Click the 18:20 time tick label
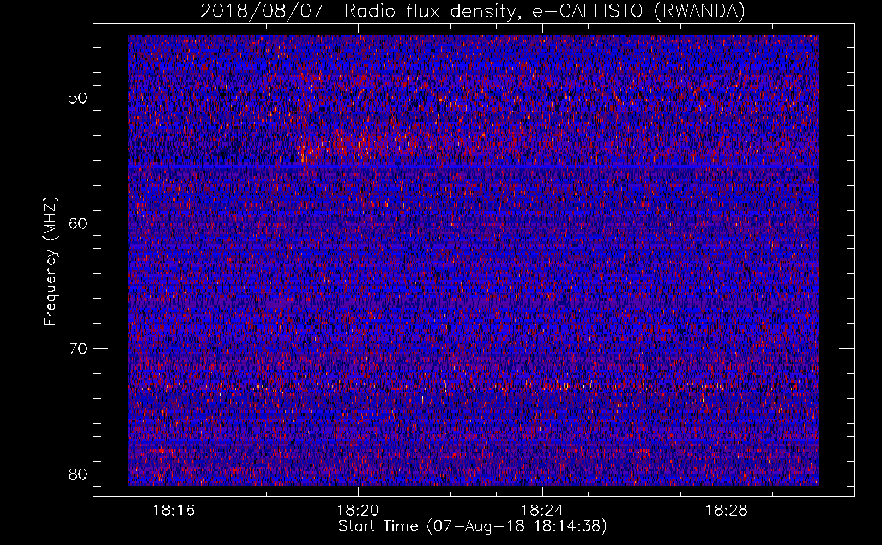The image size is (882, 545). (x=358, y=511)
